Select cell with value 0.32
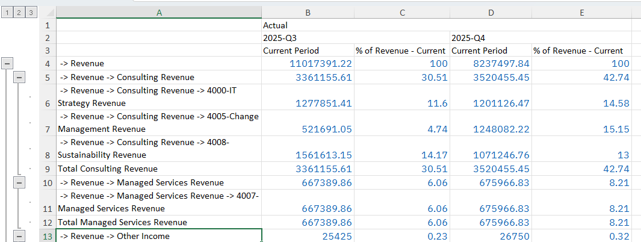 [x=581, y=236]
